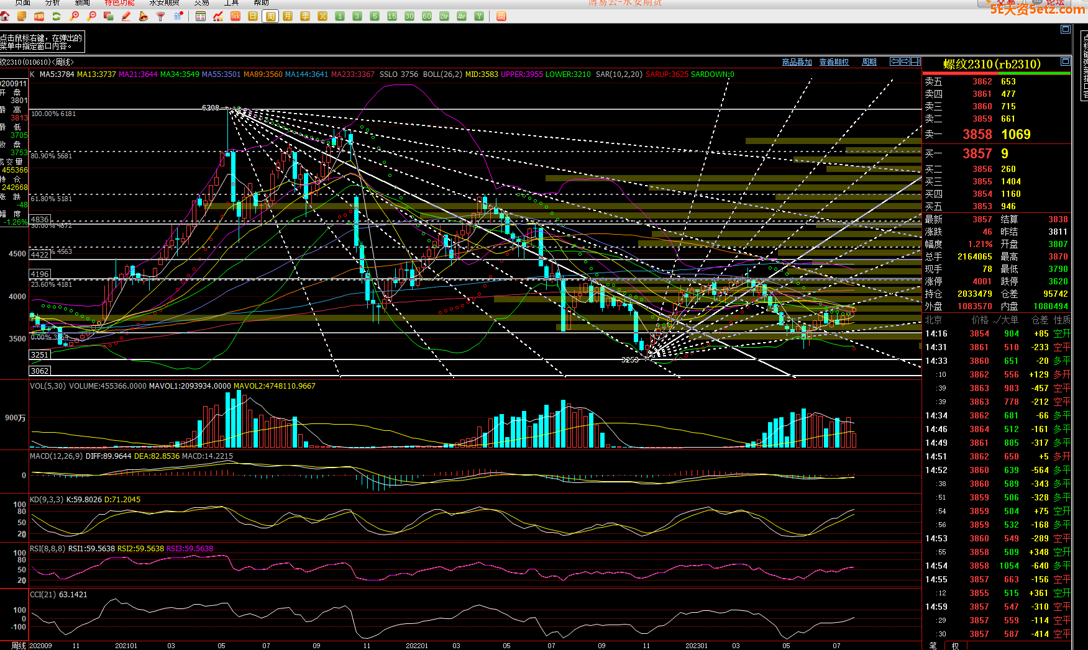
Task: Click the 买一 price 3857
Action: click(977, 153)
